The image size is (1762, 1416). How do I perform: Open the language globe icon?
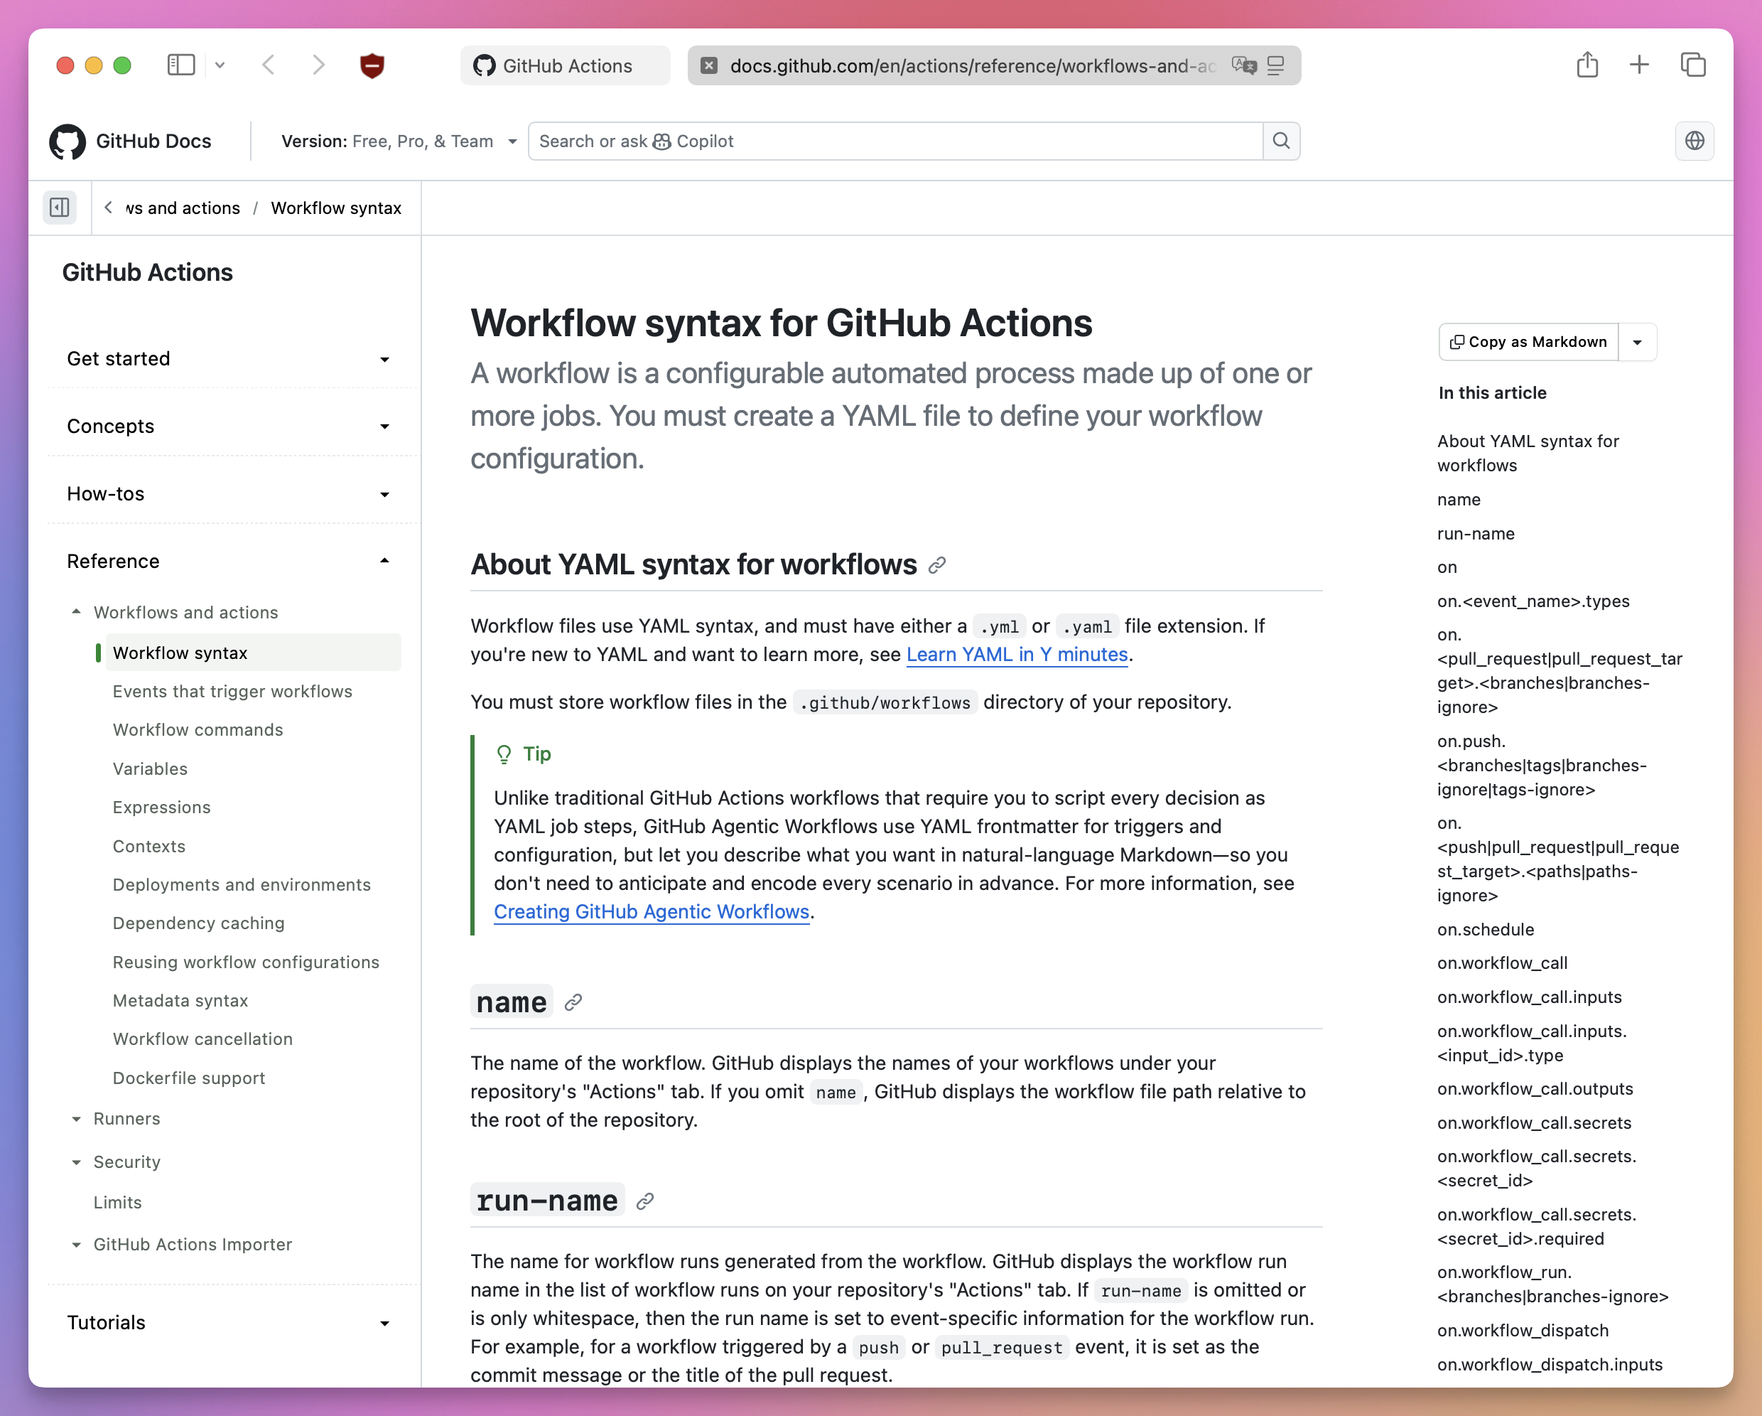tap(1695, 141)
